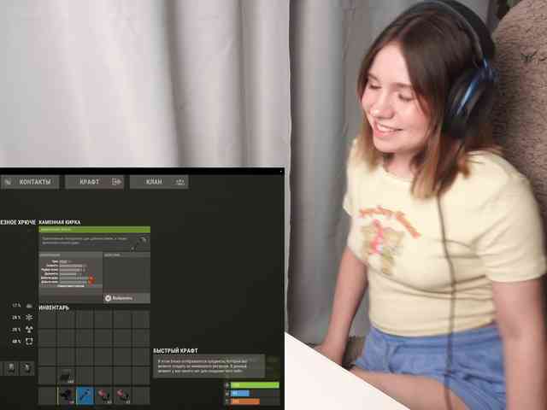Screen dimensions: 547x410
Task: Select the rock item in the hotbar
Action: click(66, 395)
